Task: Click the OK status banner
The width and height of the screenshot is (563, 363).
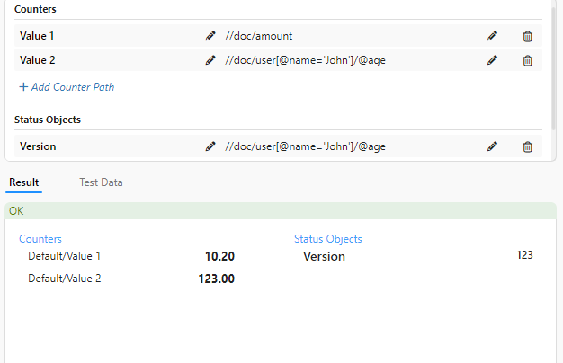Action: 281,211
